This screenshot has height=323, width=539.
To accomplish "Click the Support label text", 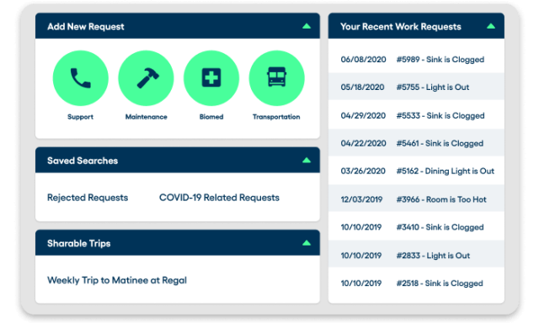I will click(x=81, y=117).
